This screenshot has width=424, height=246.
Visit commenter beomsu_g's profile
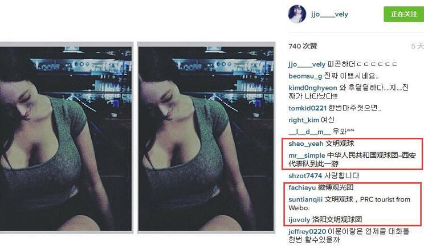[305, 76]
